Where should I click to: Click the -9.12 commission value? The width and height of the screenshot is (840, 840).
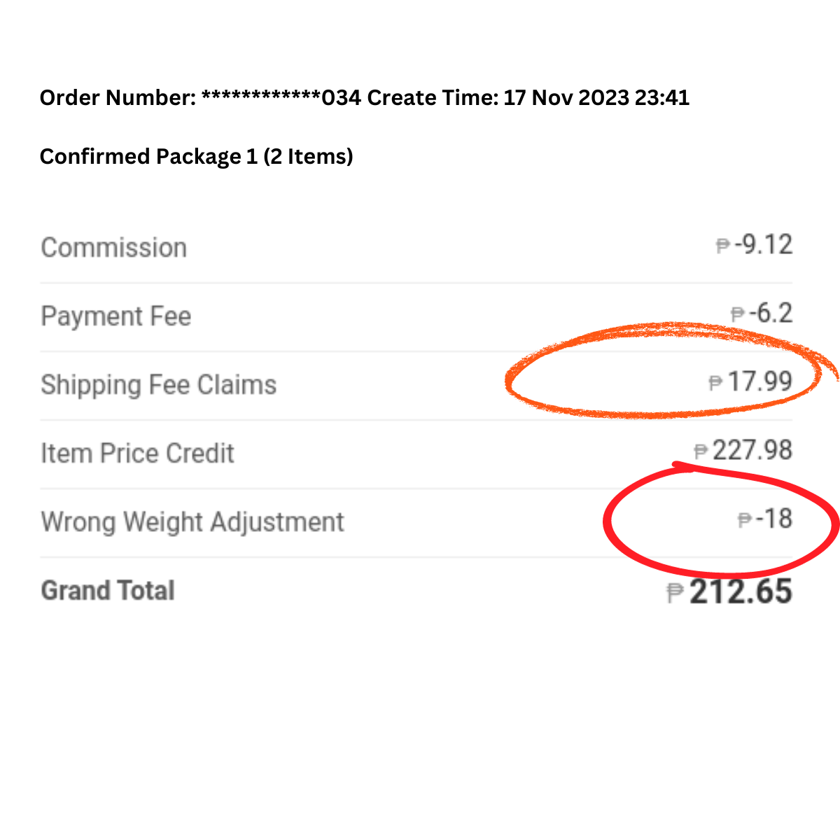coord(764,245)
